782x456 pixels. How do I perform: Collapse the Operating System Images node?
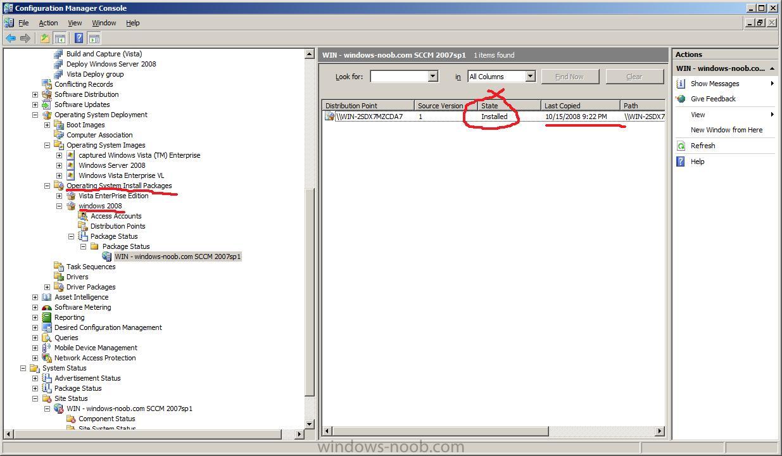[x=47, y=145]
